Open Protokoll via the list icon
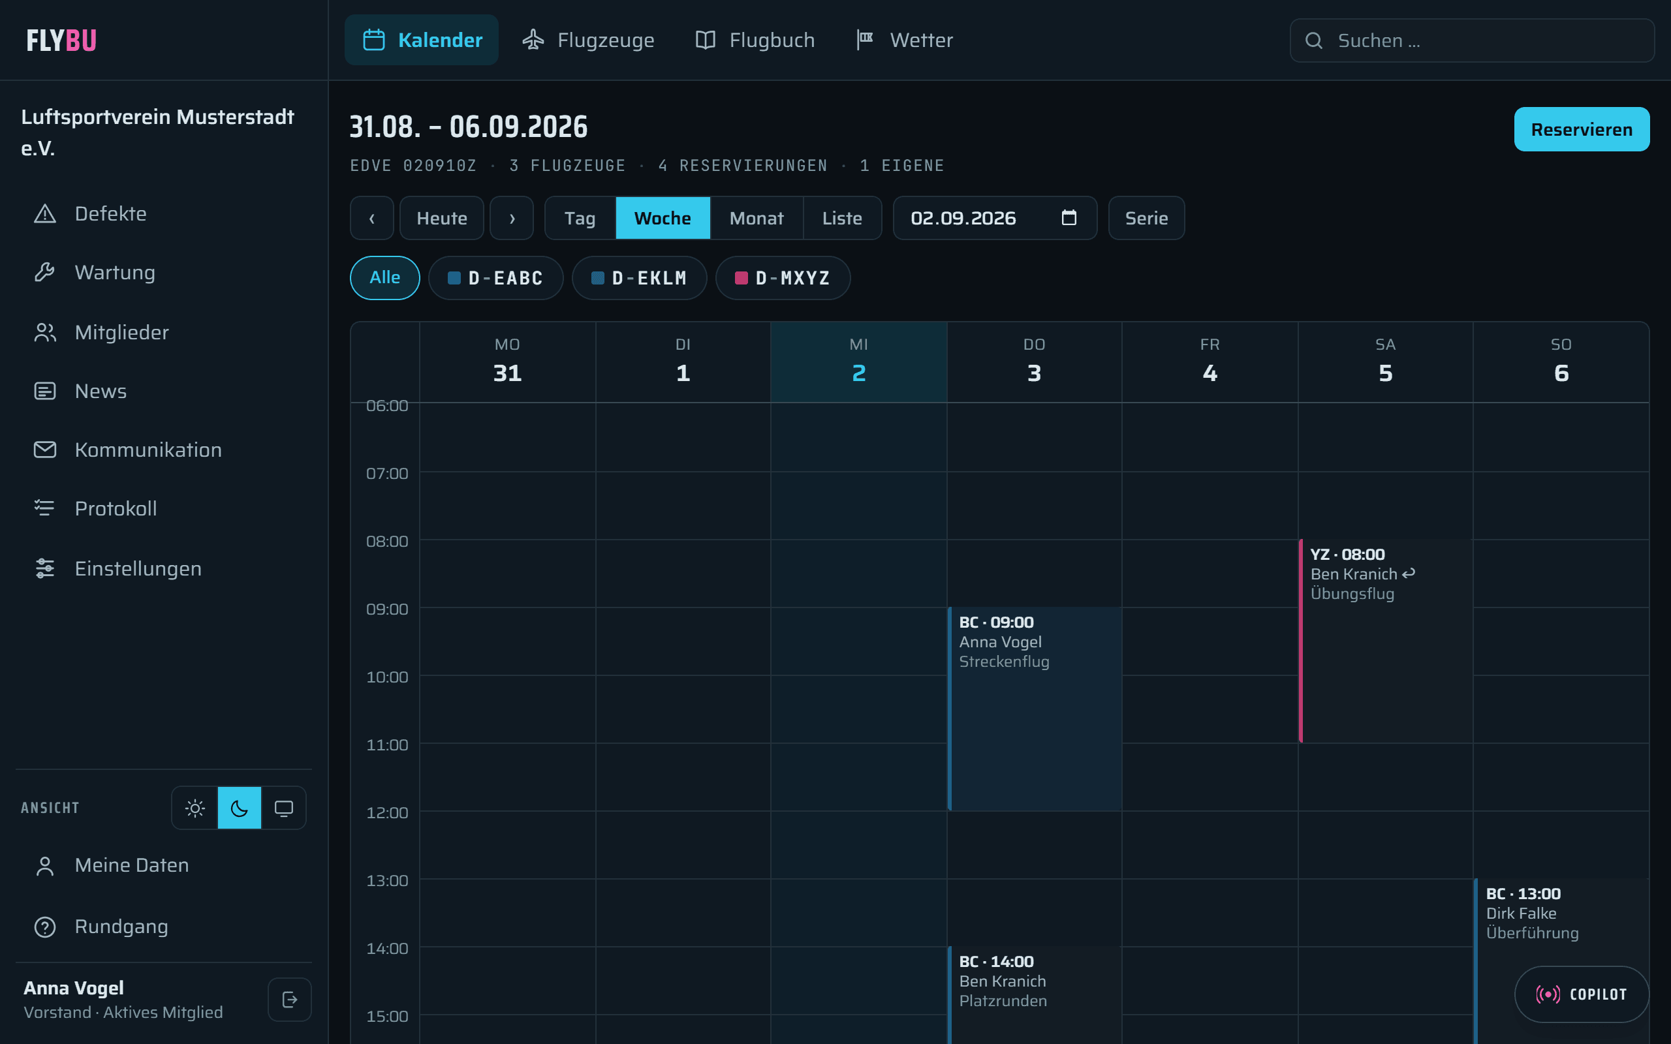The width and height of the screenshot is (1671, 1044). pos(45,508)
